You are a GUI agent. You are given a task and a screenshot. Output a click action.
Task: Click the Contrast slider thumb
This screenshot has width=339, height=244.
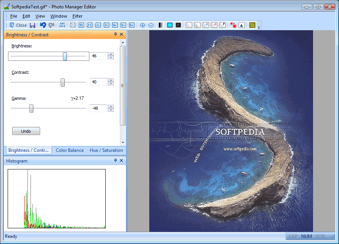pyautogui.click(x=63, y=82)
